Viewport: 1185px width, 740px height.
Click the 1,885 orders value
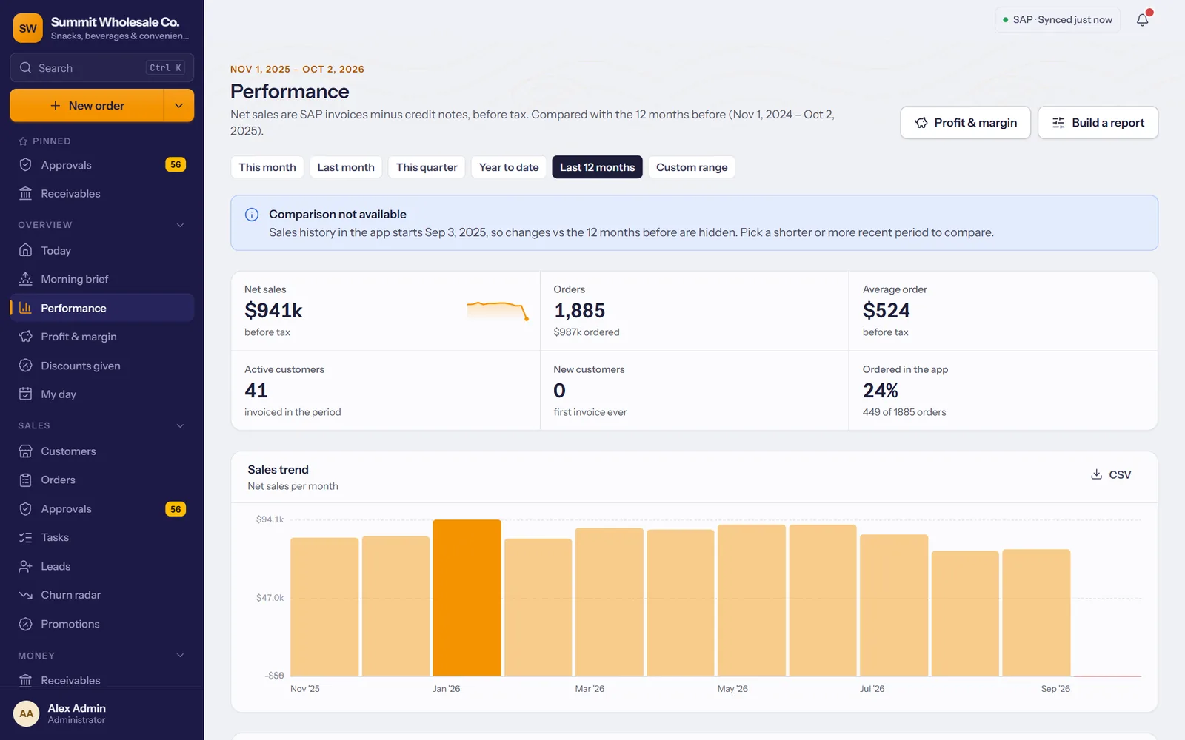579,311
